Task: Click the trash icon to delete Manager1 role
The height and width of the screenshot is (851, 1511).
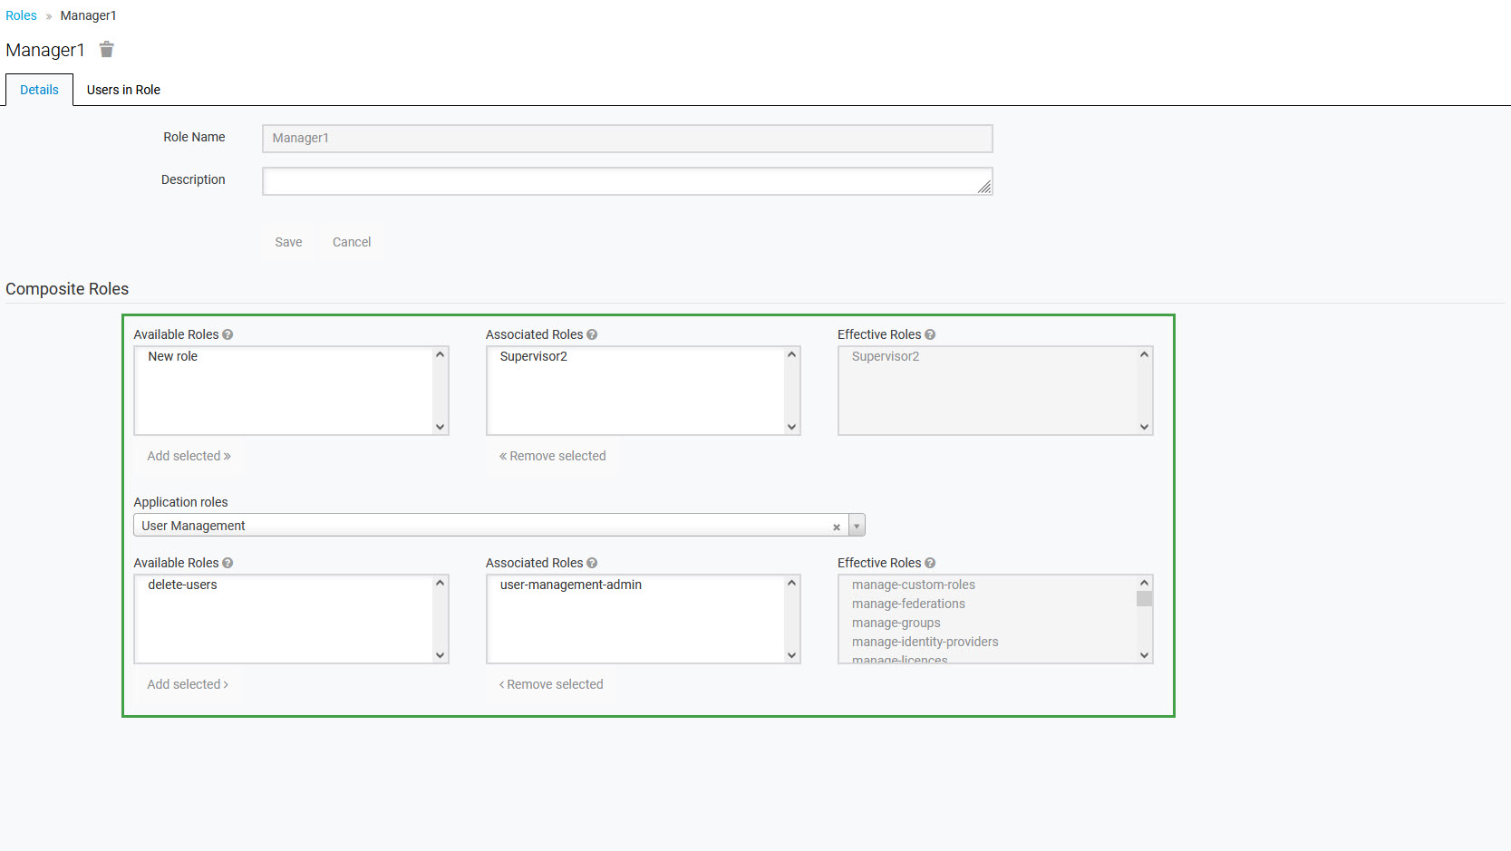Action: coord(106,50)
